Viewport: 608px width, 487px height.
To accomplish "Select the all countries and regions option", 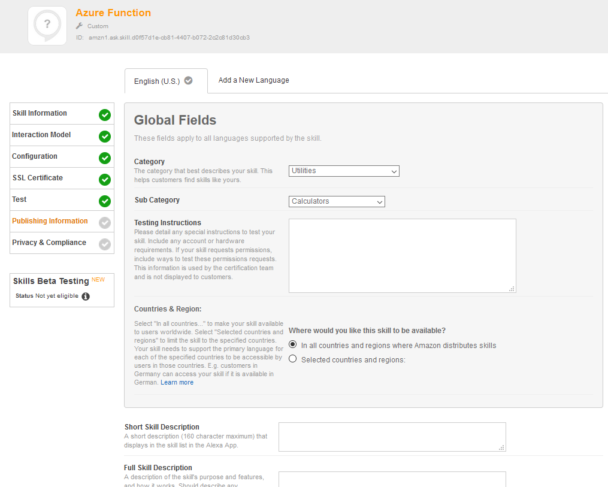I will tap(293, 344).
